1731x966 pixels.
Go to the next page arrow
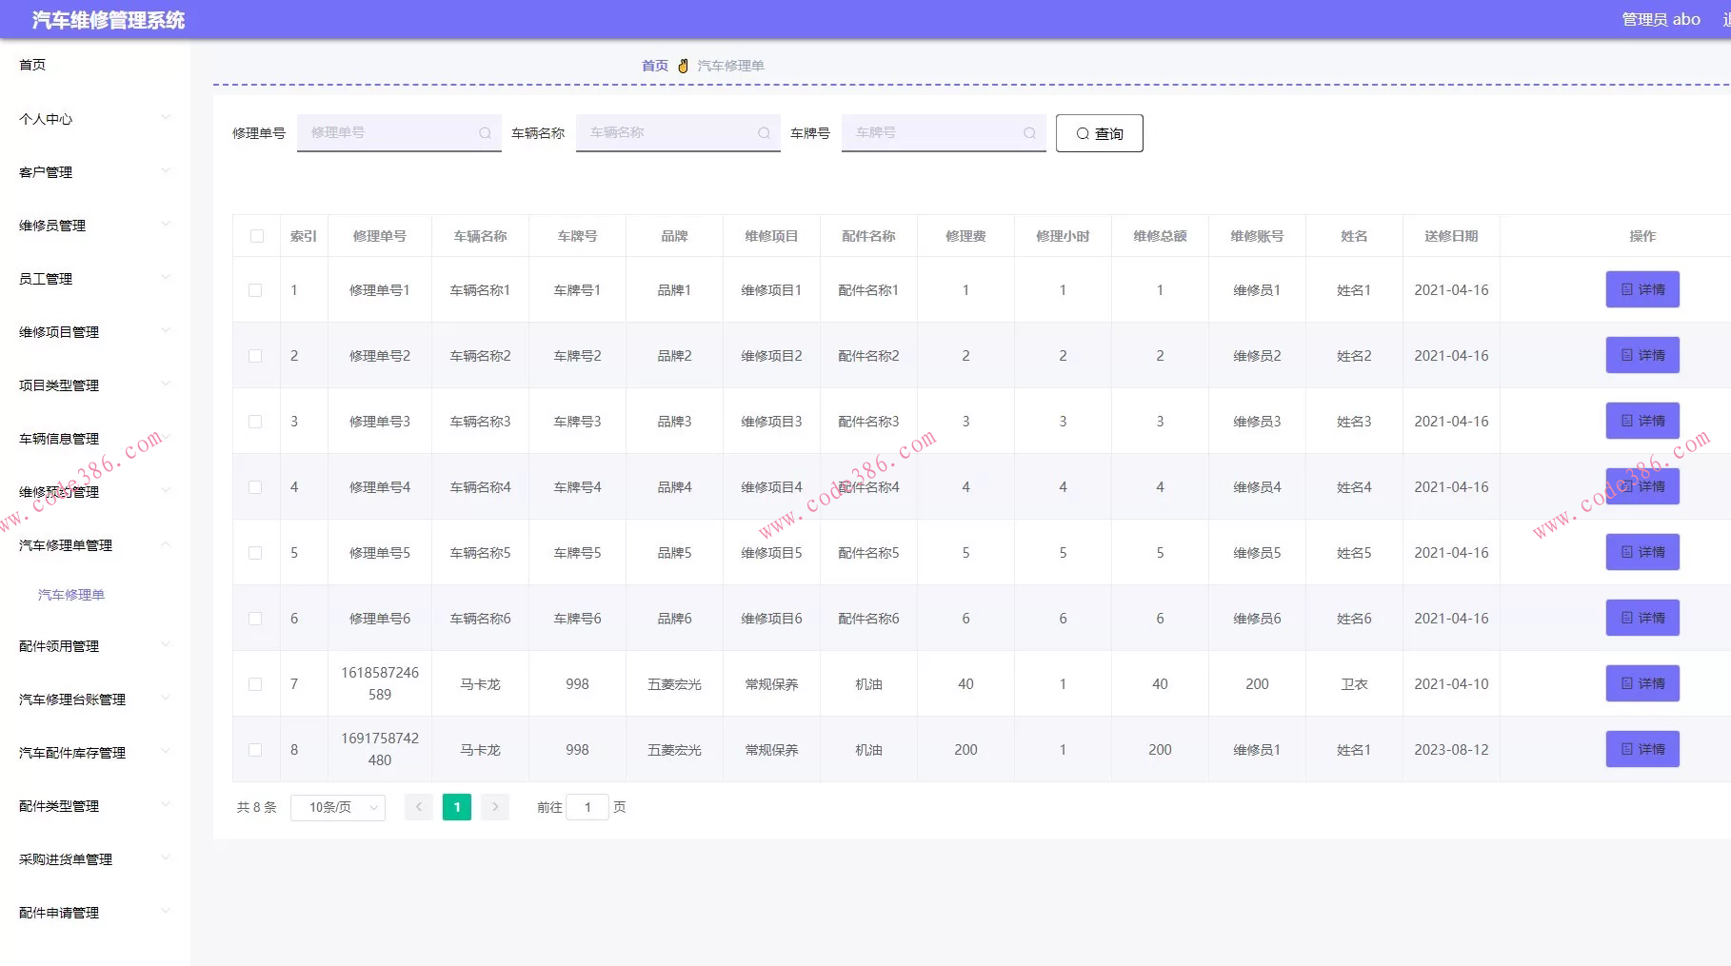[x=495, y=807]
